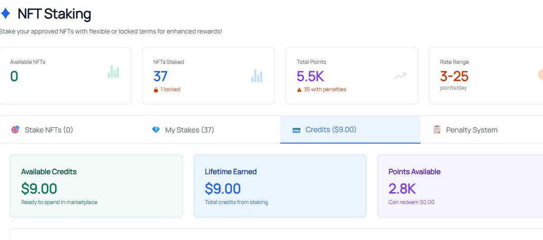Click gem icon on My Stakes tab
Viewport: 543px width, 240px height.
156,130
